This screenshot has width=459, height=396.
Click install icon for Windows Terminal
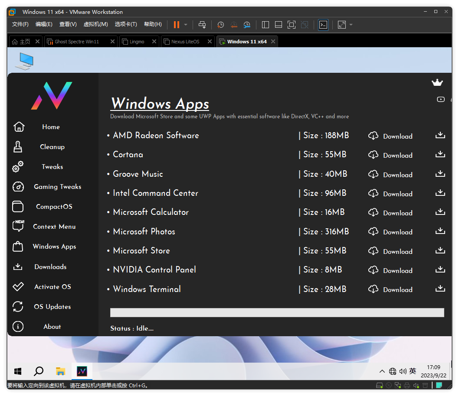440,289
